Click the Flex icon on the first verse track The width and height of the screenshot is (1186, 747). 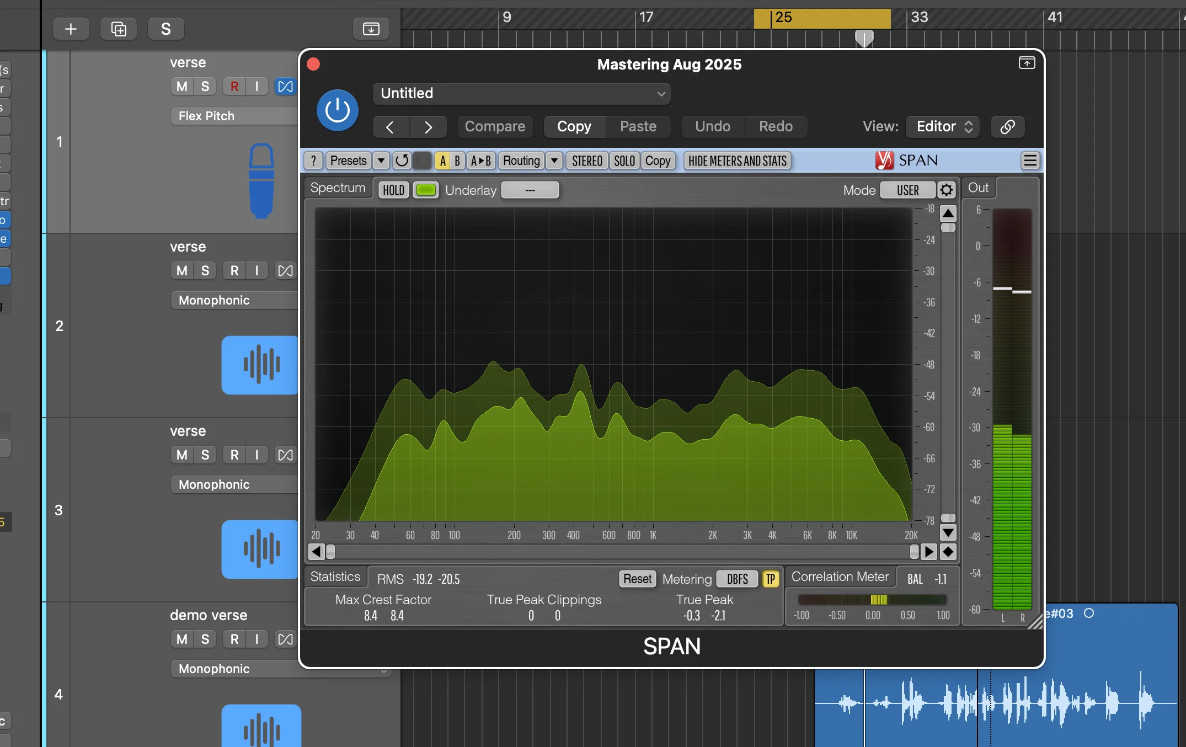[x=285, y=86]
